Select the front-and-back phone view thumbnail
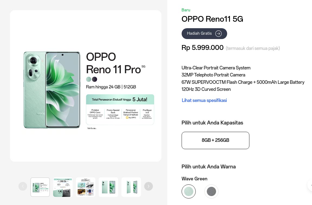 point(108,187)
